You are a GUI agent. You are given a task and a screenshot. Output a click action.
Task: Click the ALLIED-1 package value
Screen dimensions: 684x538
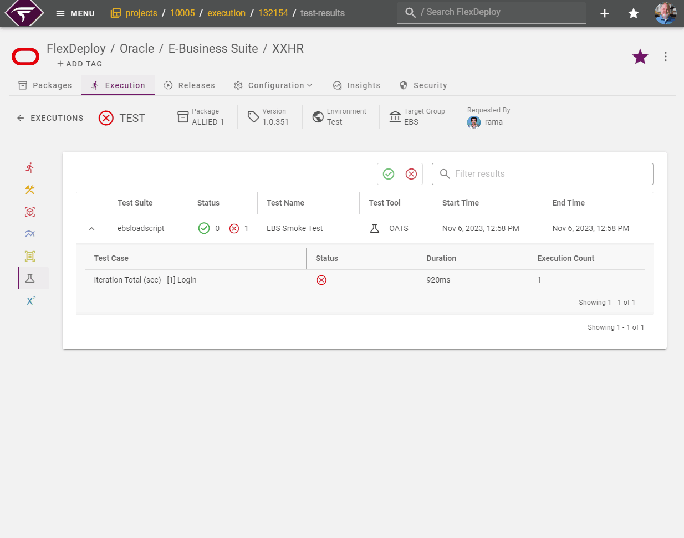pyautogui.click(x=208, y=122)
